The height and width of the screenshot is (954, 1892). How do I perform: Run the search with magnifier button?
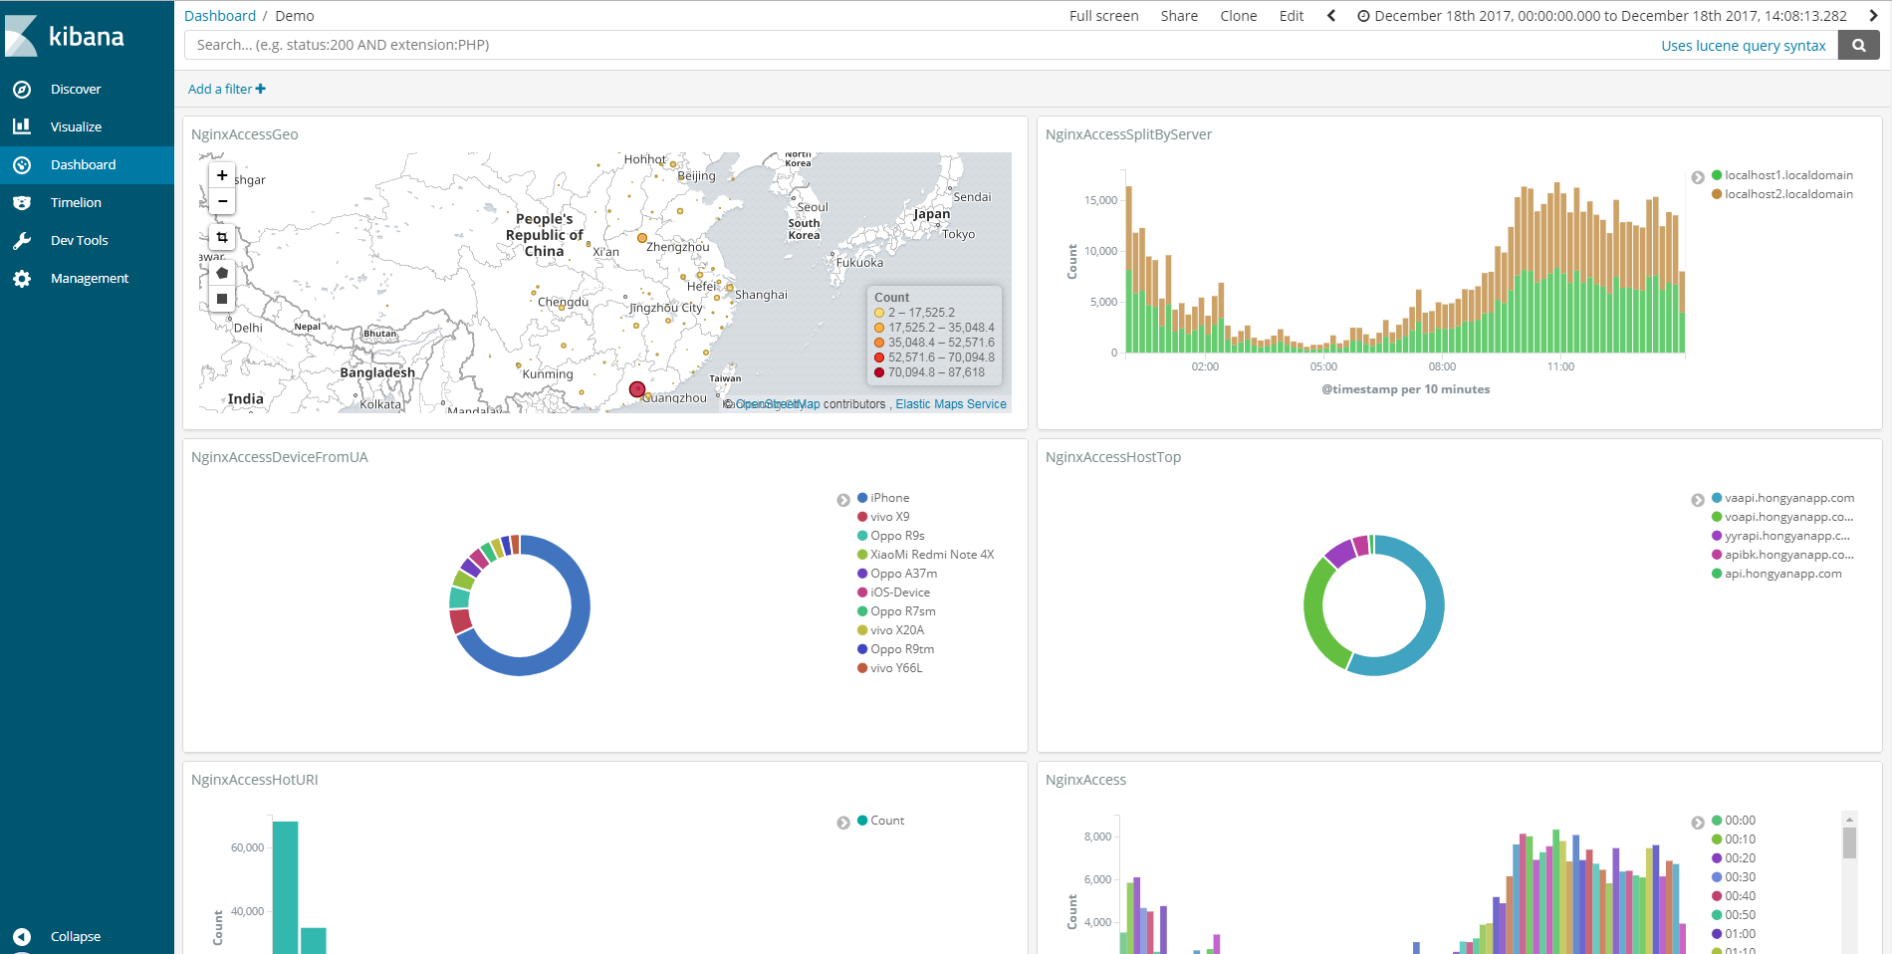(1858, 45)
